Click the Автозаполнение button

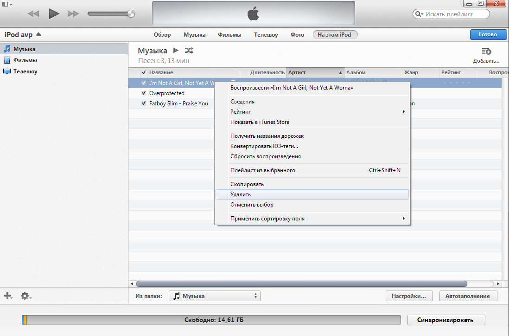pyautogui.click(x=468, y=296)
